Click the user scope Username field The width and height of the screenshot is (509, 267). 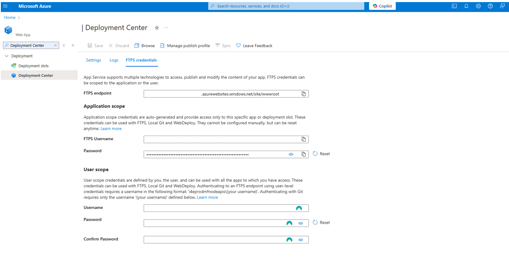(x=226, y=208)
